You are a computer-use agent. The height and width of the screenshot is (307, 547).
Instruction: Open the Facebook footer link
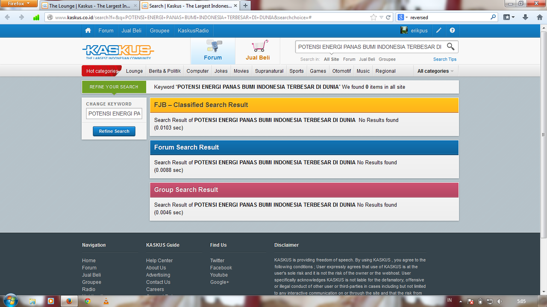(221, 268)
